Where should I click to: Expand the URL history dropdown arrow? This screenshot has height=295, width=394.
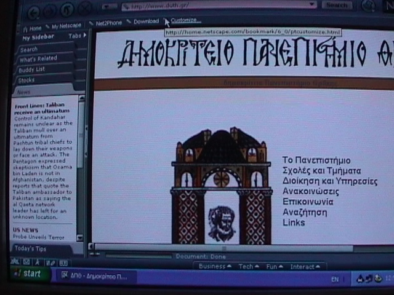pyautogui.click(x=312, y=4)
